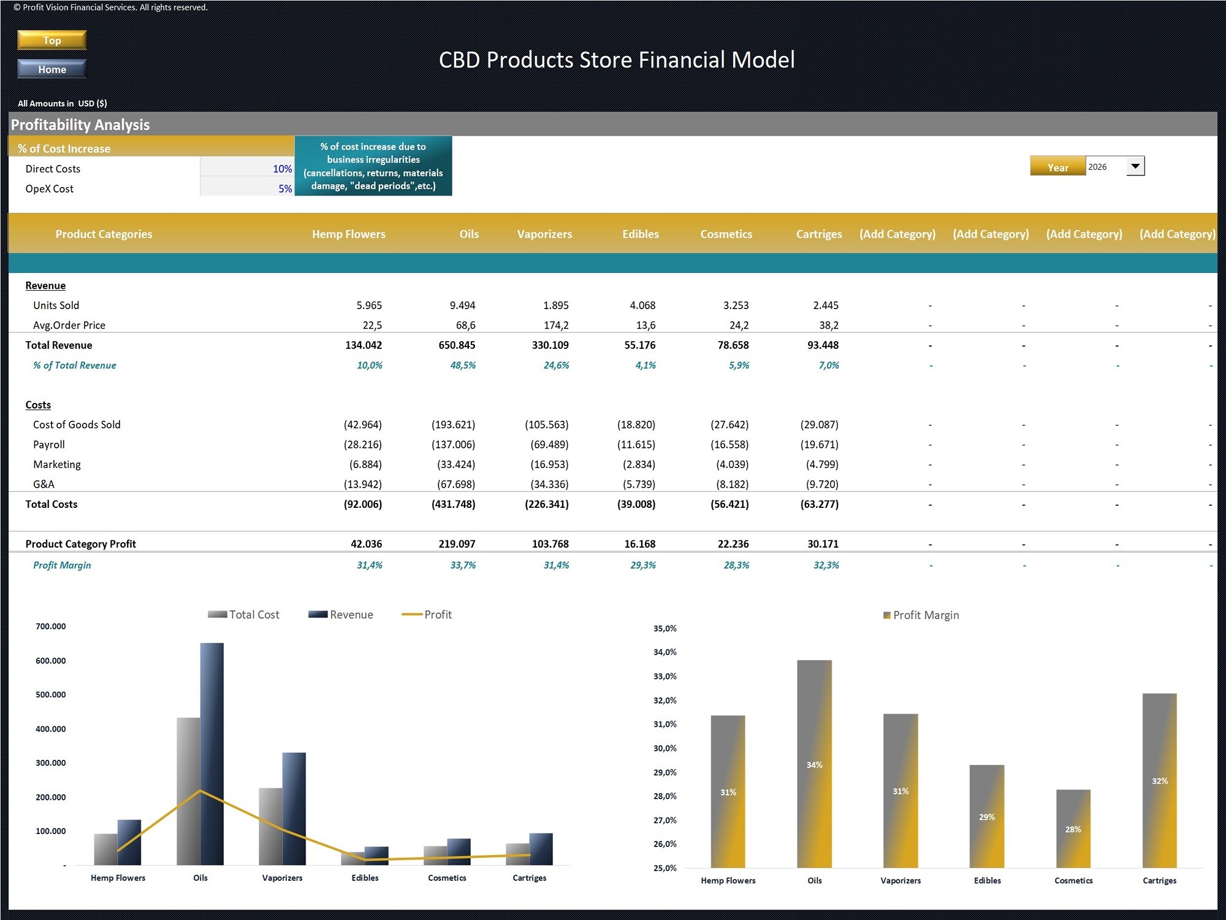This screenshot has height=920, width=1226.
Task: Select Vaporizers total costs (226.341)
Action: (546, 504)
